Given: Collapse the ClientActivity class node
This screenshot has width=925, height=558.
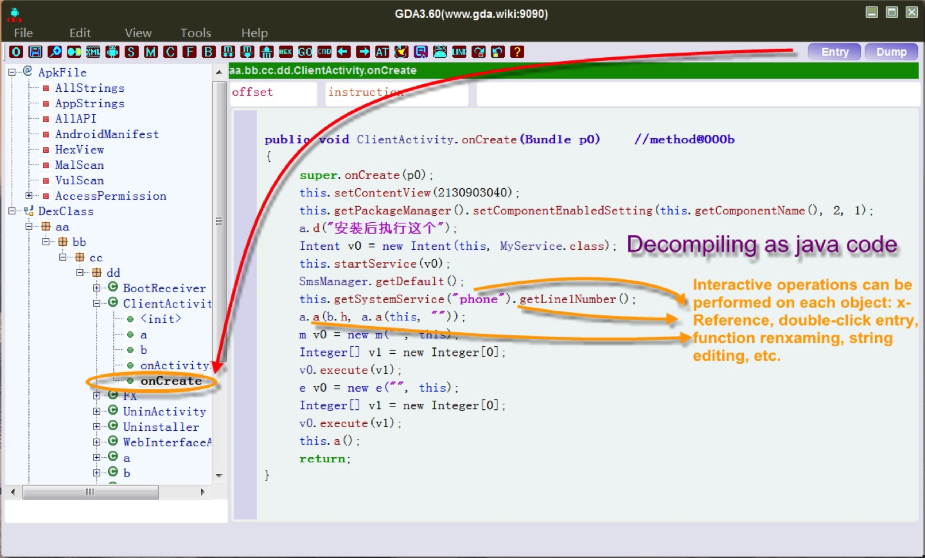Looking at the screenshot, I should (96, 303).
